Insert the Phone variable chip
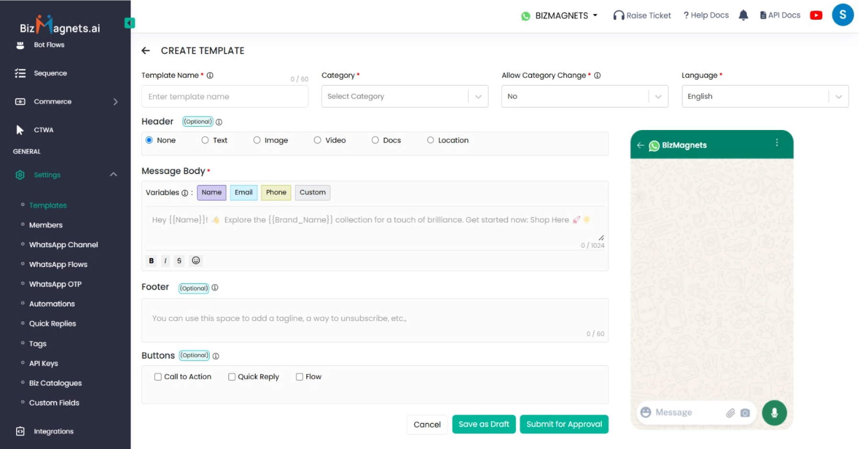 coord(276,192)
